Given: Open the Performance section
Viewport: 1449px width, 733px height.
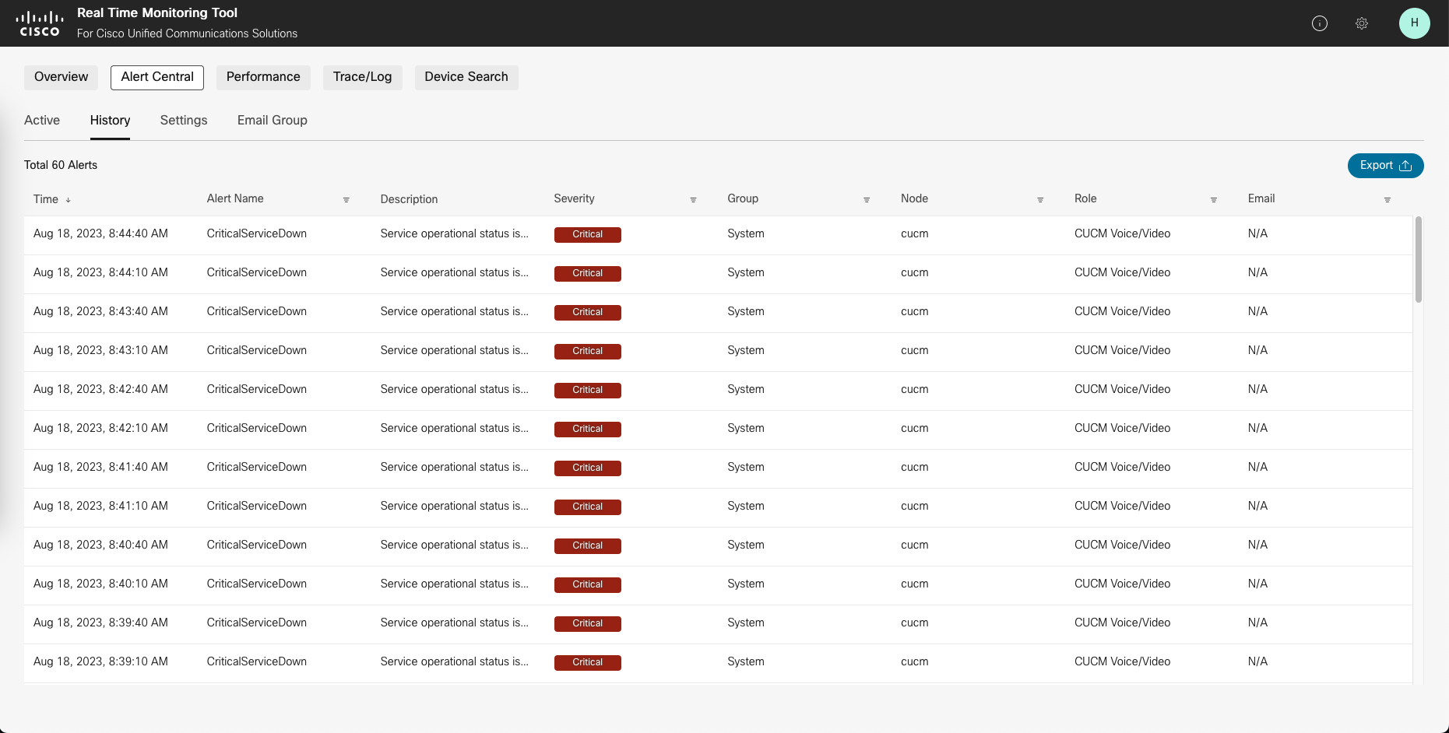Looking at the screenshot, I should (x=263, y=77).
